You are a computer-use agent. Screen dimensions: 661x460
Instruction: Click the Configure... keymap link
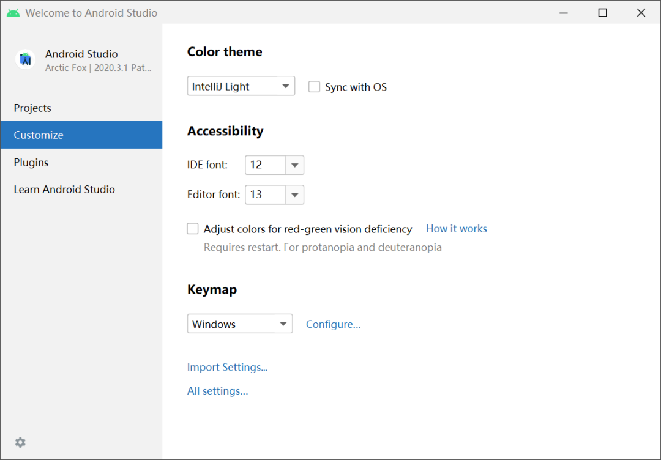pos(334,324)
